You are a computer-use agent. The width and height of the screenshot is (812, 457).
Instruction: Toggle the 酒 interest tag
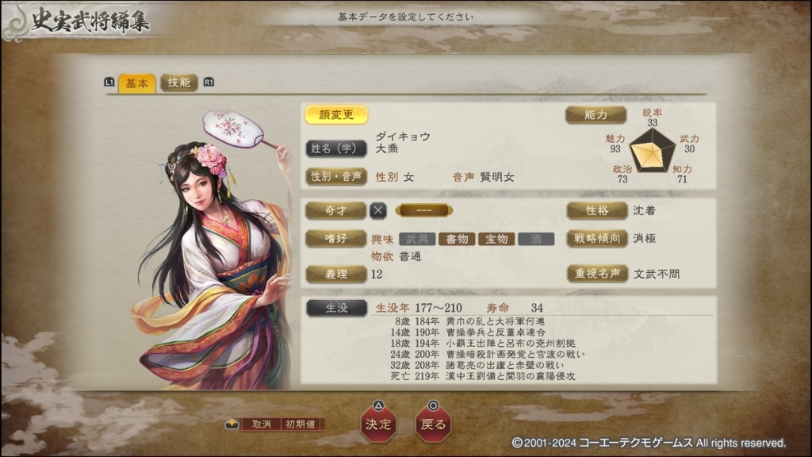pos(536,239)
